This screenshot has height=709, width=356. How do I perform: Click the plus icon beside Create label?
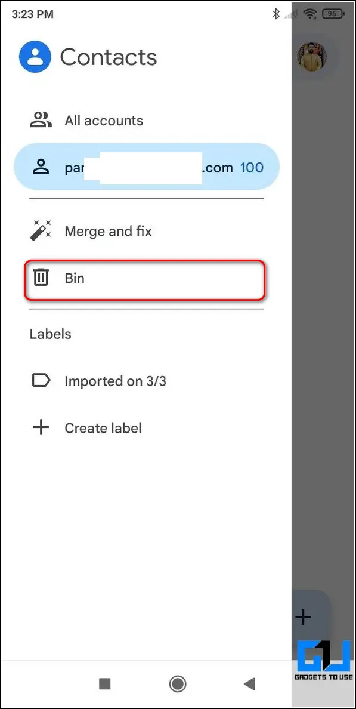41,427
